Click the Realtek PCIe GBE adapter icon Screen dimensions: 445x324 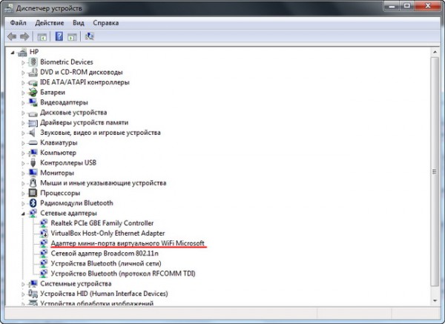click(44, 223)
